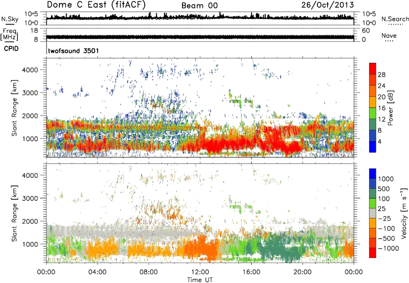Click the '-1000' Velocity colorbar value
Viewport: 409px width, 283px height.
coord(388,248)
